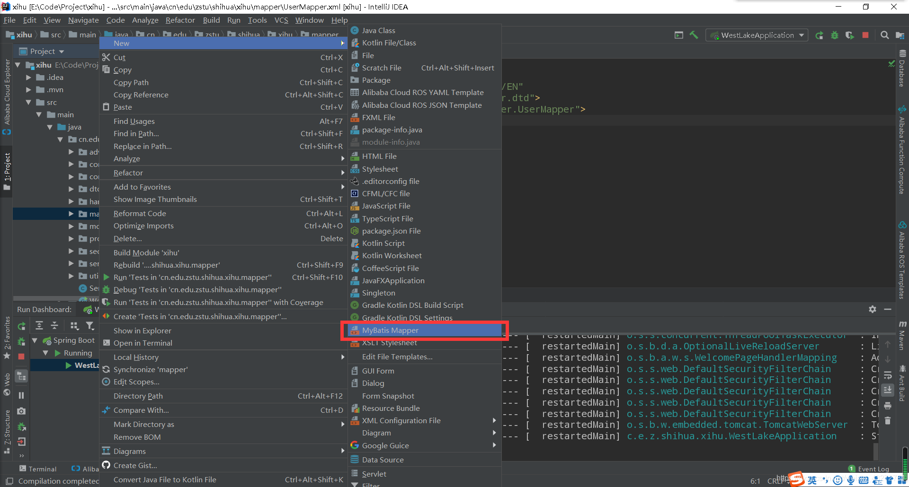The height and width of the screenshot is (487, 909).
Task: Rerun icon in Run Dashboard sidebar
Action: click(x=22, y=326)
